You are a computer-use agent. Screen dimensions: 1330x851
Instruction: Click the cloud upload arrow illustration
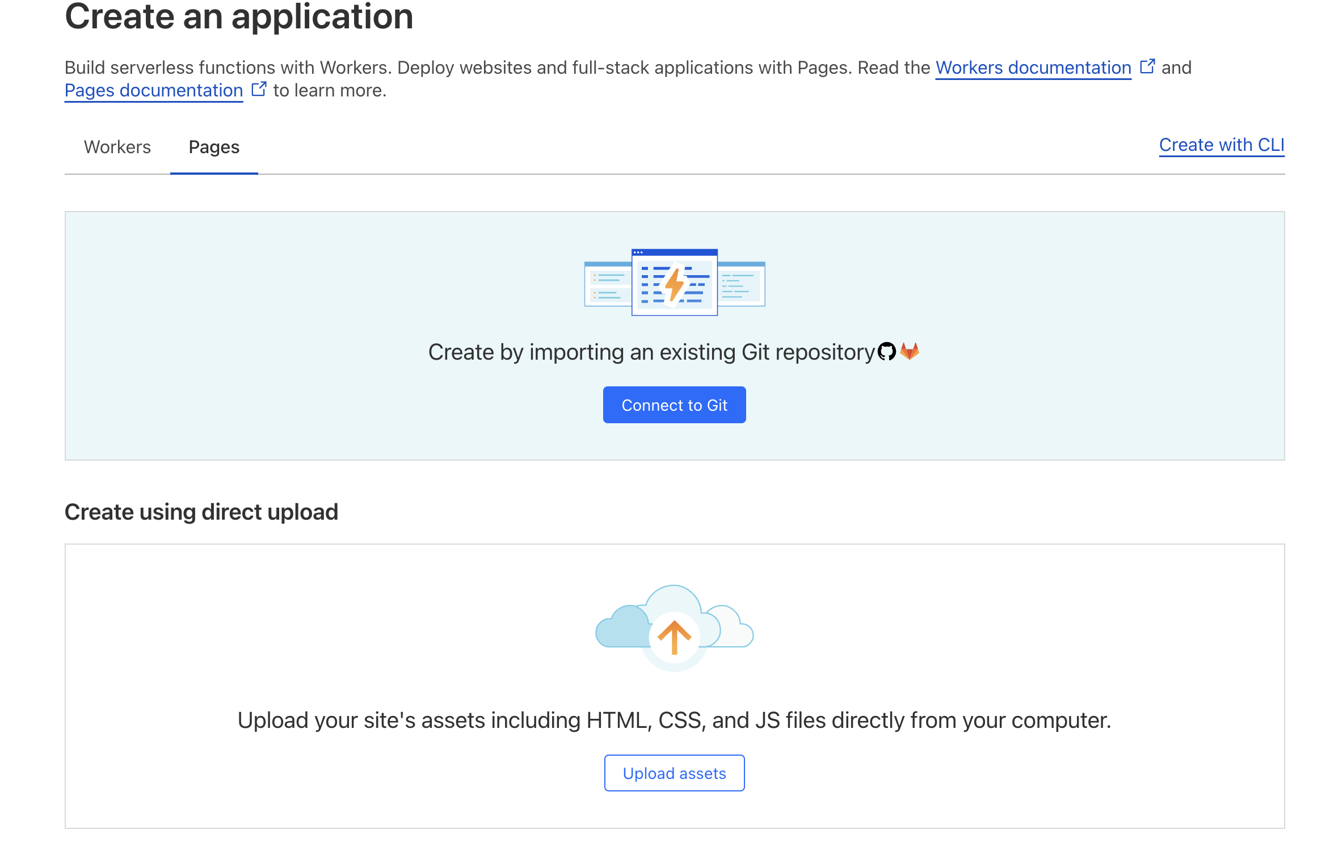[674, 637]
